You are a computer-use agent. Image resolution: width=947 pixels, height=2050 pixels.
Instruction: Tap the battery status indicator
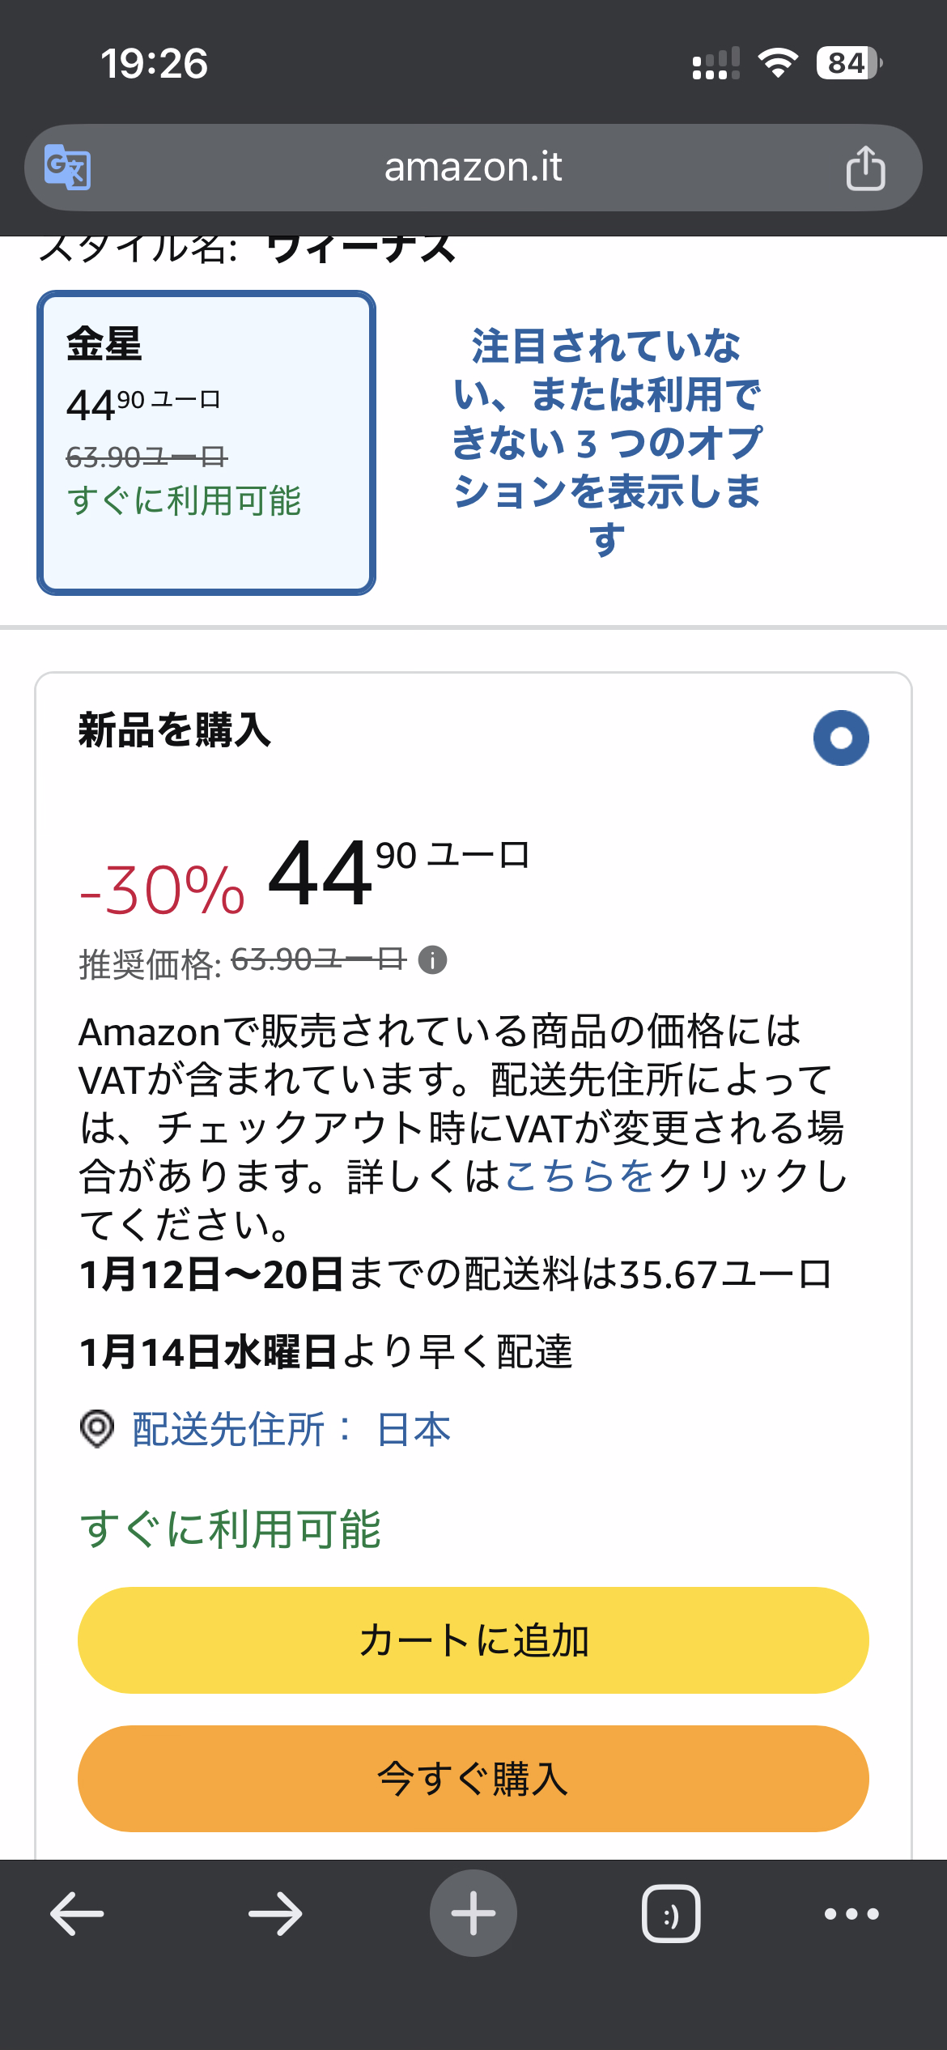[848, 63]
